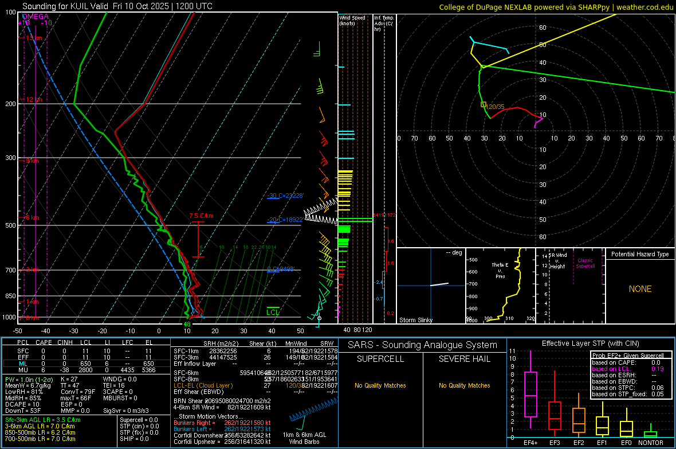Click the SFC parcel row label
Screen dimensions: 676x449
[x=23, y=351]
